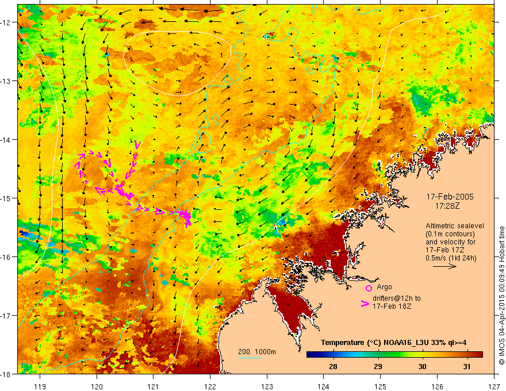
Task: Click the white closed contour loop near -12.5
Action: tap(178, 64)
